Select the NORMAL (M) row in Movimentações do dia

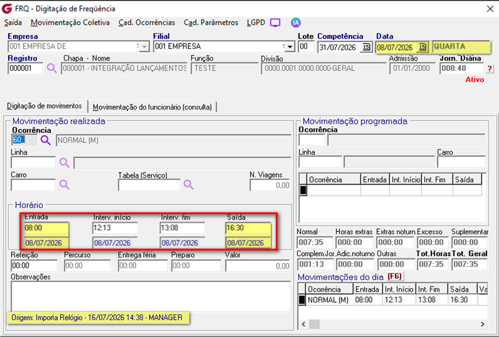(392, 300)
